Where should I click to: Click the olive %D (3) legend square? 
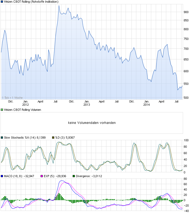53,138
